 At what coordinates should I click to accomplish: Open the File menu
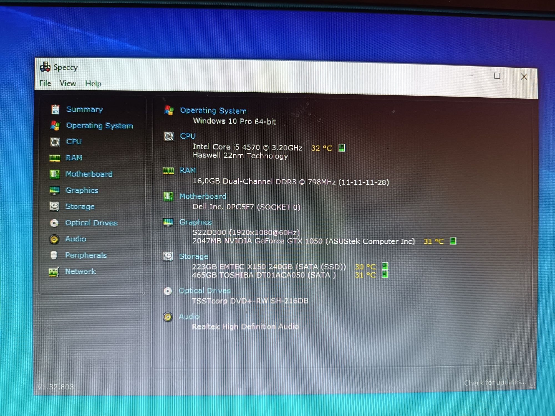[45, 83]
